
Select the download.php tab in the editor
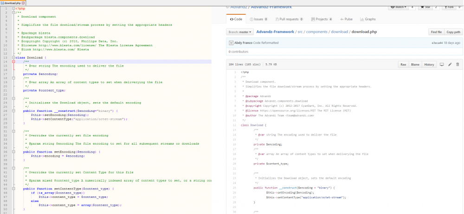click(x=13, y=3)
